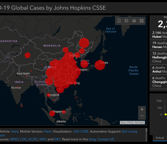The height and width of the screenshot is (144, 167).
Task: Click the Sea of Okhotsk label
Action: [x=111, y=30]
